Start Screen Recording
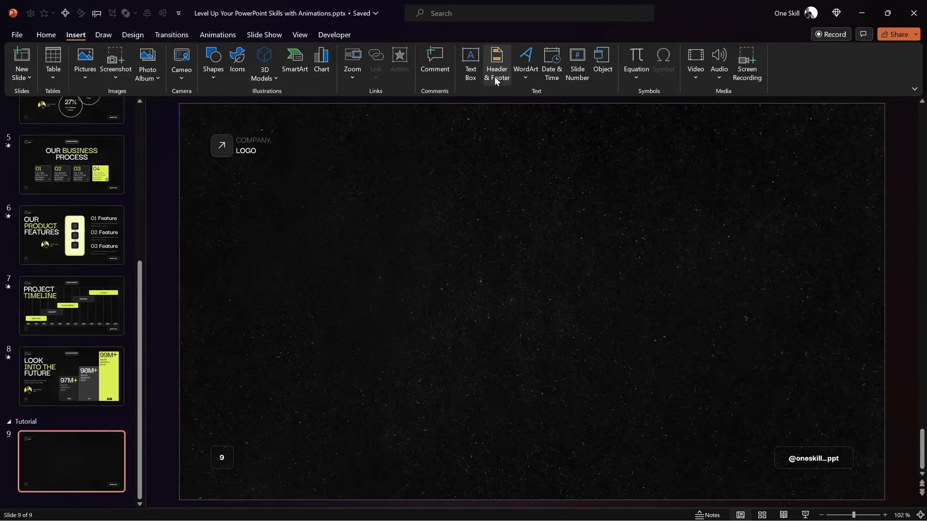This screenshot has width=927, height=521. coord(747,64)
